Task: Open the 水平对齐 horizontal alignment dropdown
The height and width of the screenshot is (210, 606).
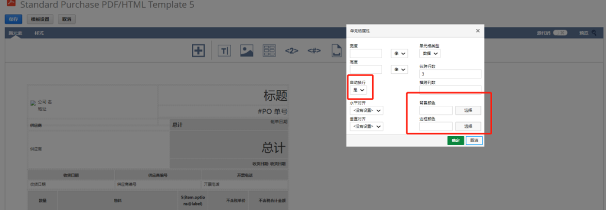Action: [x=366, y=110]
